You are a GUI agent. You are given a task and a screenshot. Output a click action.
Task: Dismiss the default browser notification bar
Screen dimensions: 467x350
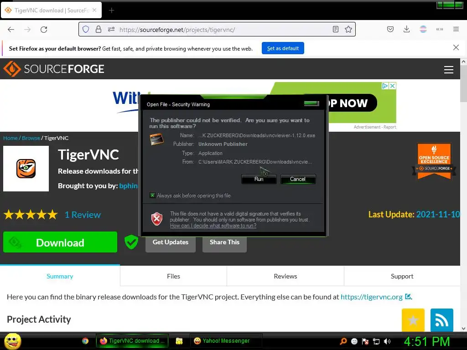[456, 47]
